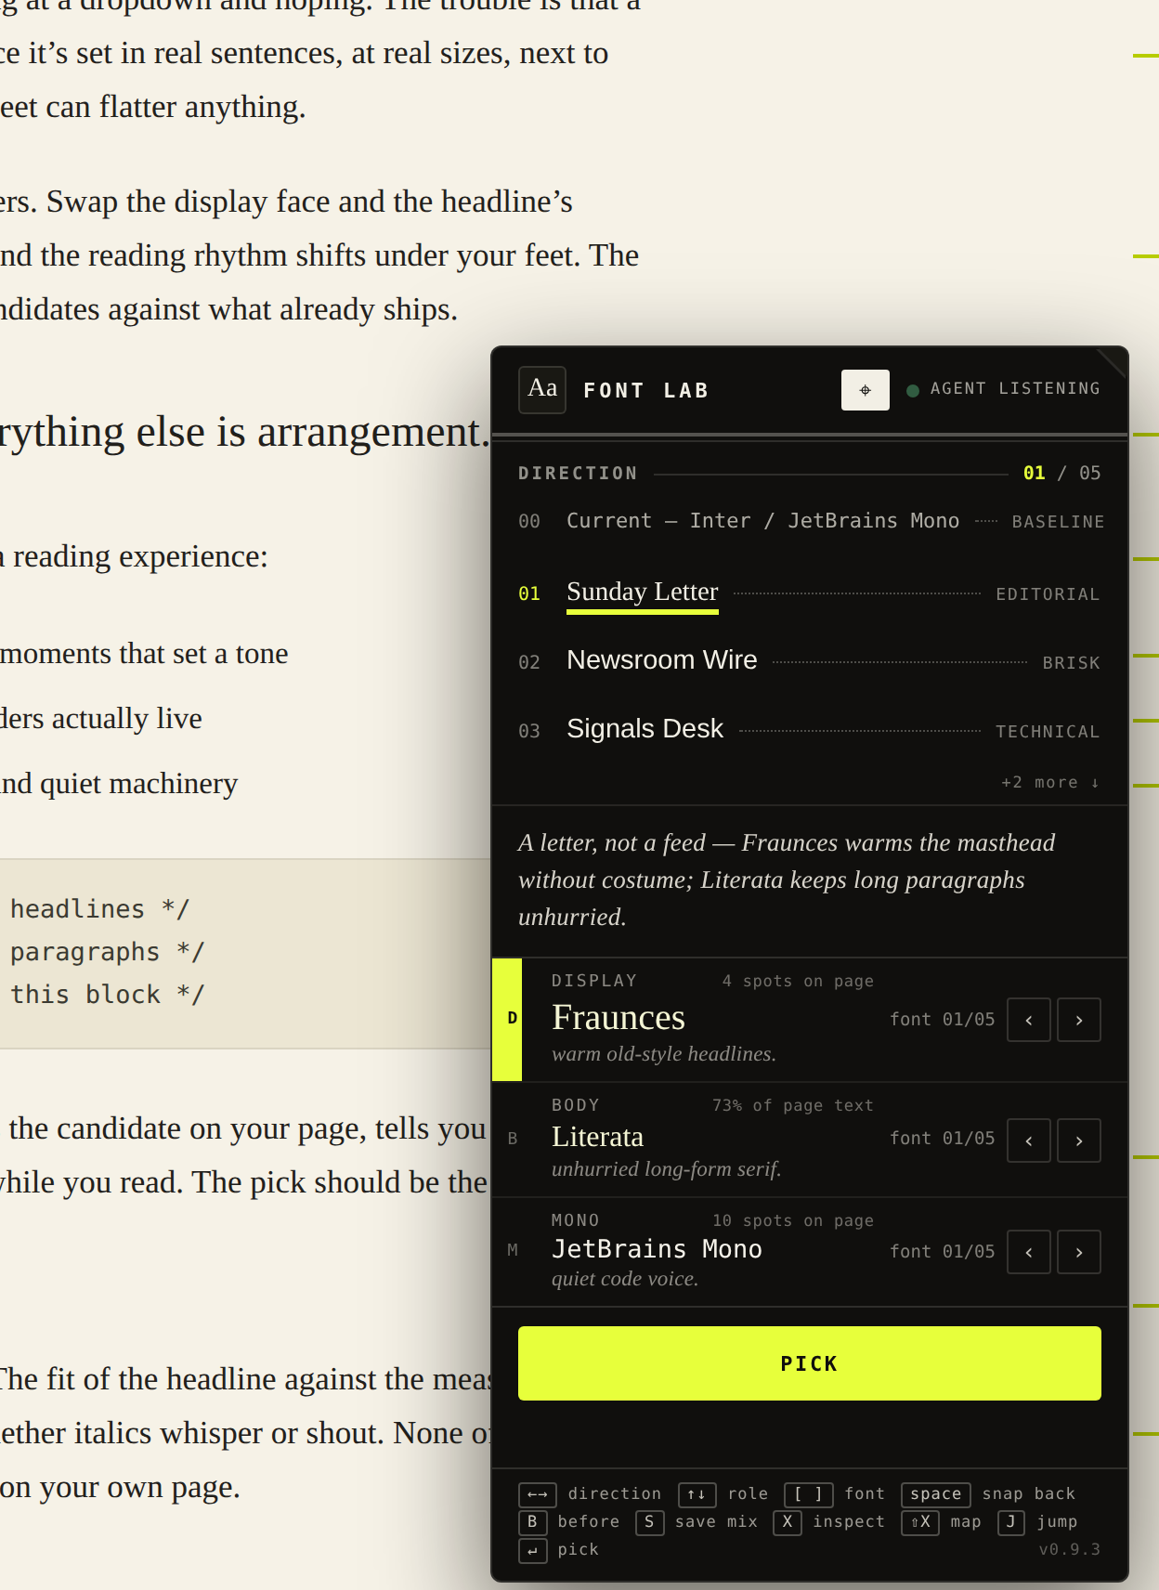Image resolution: width=1159 pixels, height=1590 pixels.
Task: Click the BASELINE tag on the current row
Action: 1058,522
